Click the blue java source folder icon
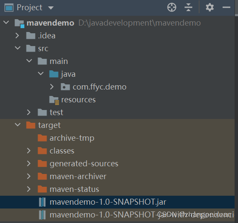The width and height of the screenshot is (238, 223). tap(54, 74)
